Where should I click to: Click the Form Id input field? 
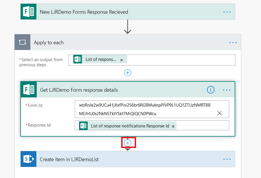tap(152, 109)
